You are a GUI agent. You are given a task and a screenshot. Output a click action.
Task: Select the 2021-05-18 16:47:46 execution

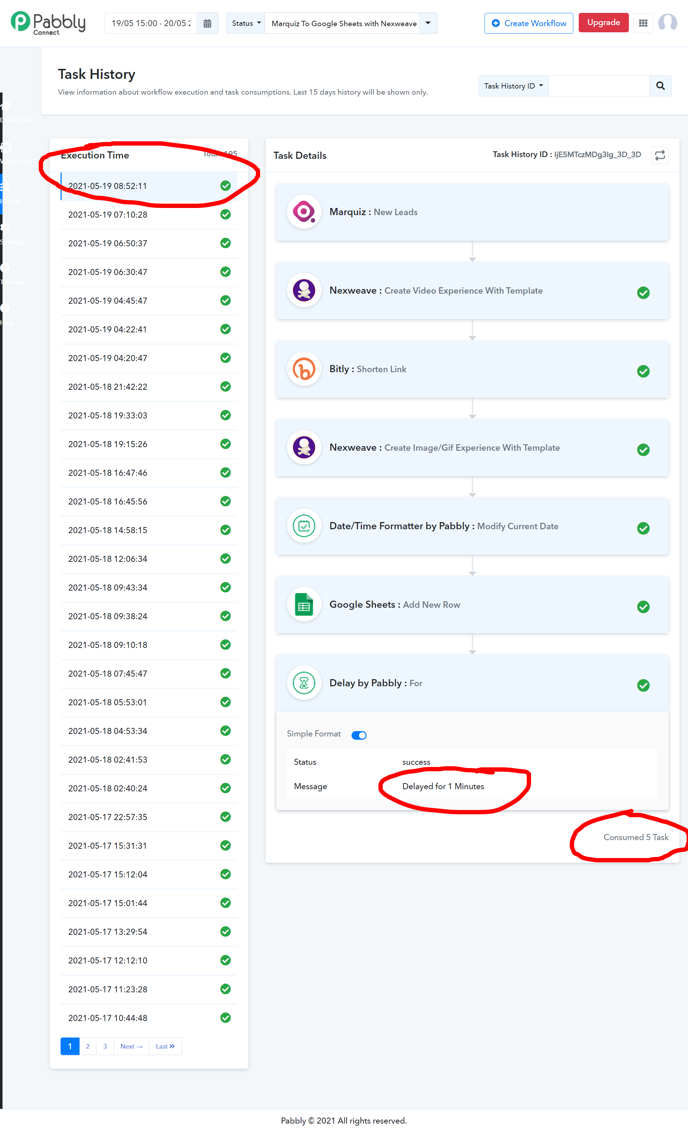click(x=149, y=473)
